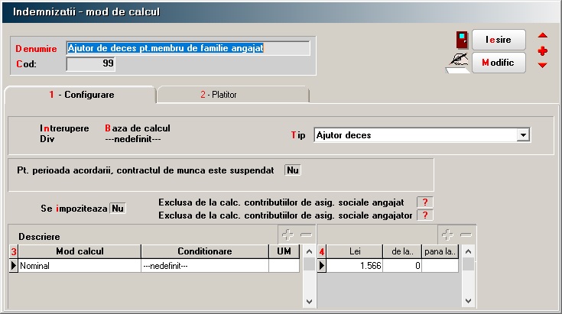Toggle the ? for exclusion sociale angajat
Viewport: 562px width, 314px height.
[x=425, y=202]
